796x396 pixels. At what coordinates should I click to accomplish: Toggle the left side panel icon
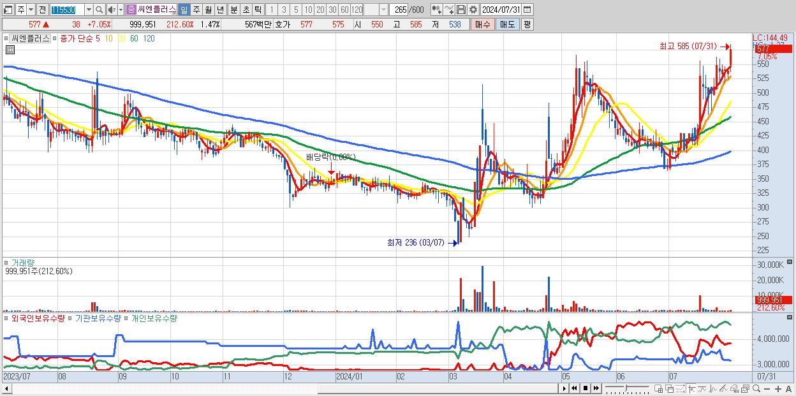[x=8, y=10]
